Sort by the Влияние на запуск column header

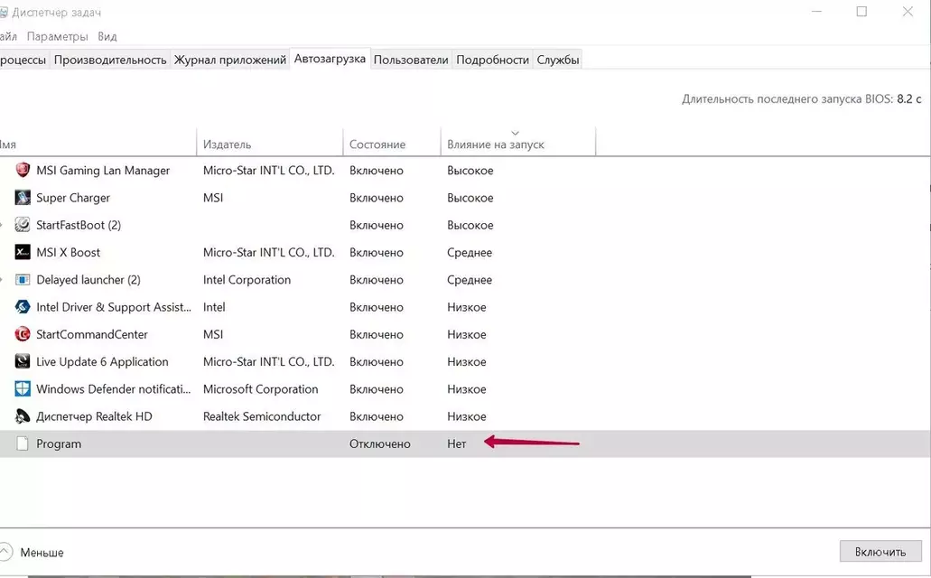[517, 144]
